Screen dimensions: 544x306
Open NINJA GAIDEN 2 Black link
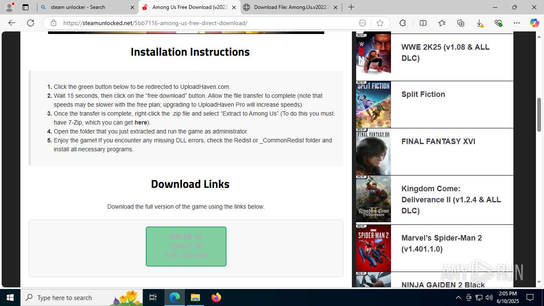443,284
